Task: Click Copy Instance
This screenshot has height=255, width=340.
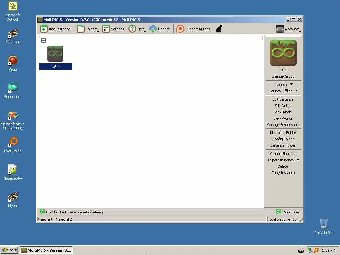Action: click(x=283, y=173)
